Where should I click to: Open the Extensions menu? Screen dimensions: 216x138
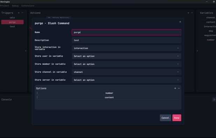tap(28, 6)
